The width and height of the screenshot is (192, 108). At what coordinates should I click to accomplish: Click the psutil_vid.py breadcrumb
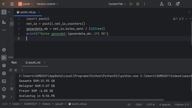coord(78,104)
